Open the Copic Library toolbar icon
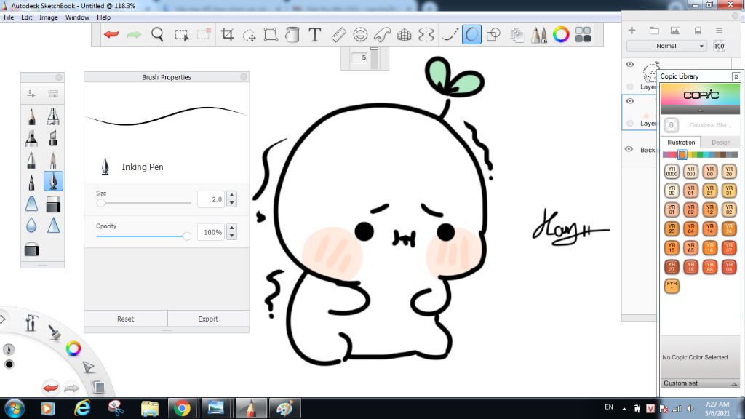The height and width of the screenshot is (419, 745). [x=583, y=34]
